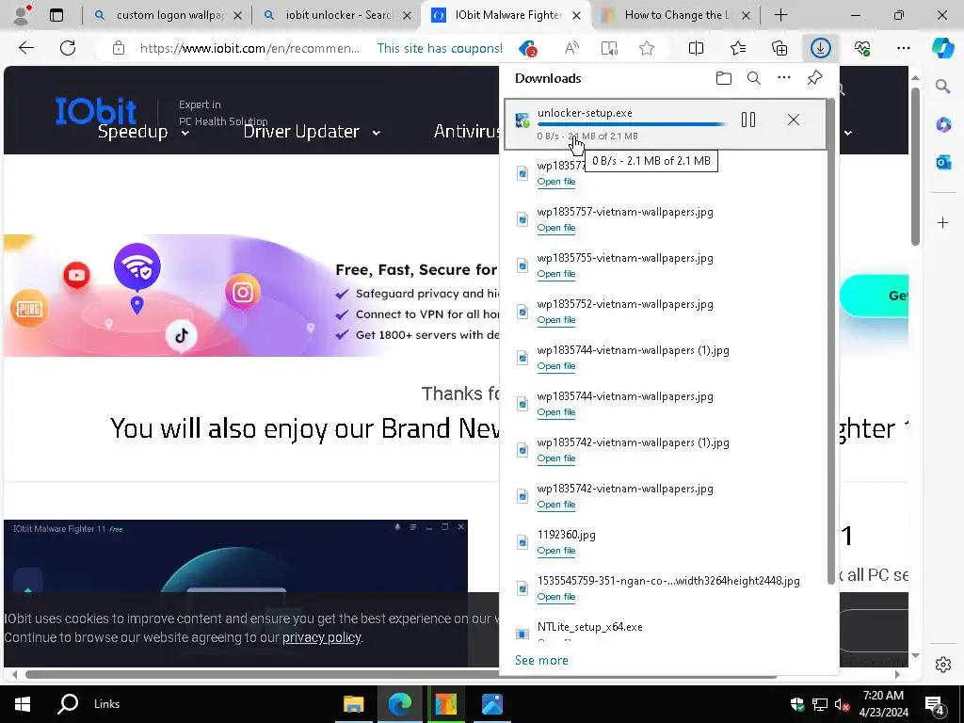Open Immersive Reader icon
The image size is (964, 723).
coord(609,48)
